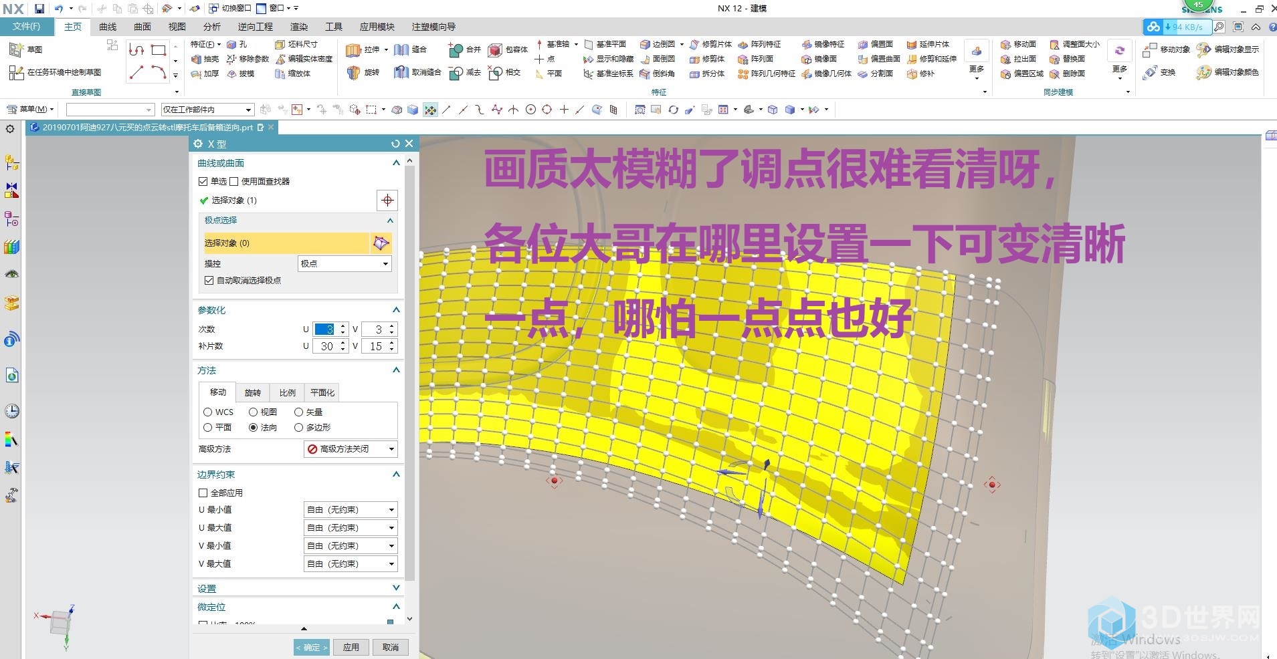Collapse the 边界约束 section
The image size is (1277, 659).
point(396,475)
